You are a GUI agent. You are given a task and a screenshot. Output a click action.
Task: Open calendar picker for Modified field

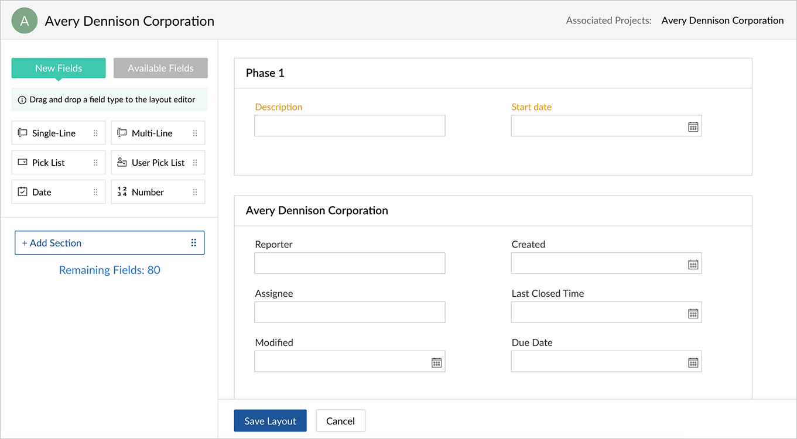tap(437, 362)
